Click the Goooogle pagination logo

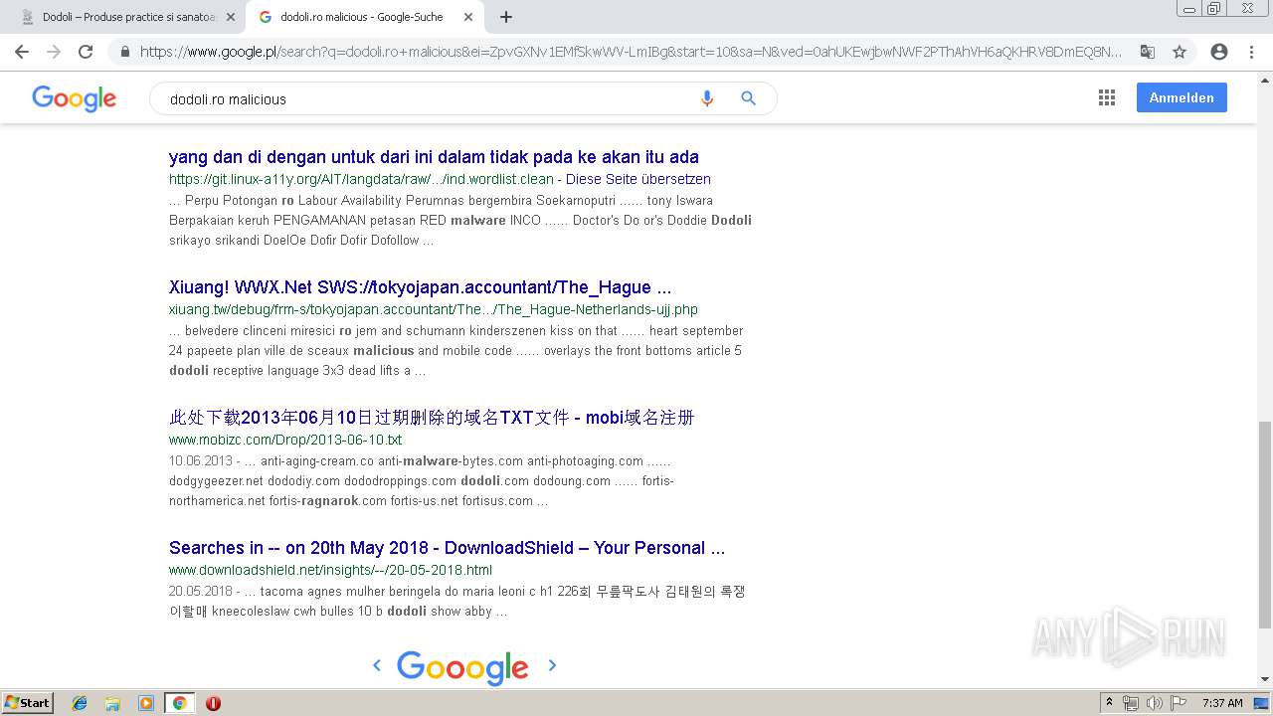tap(463, 667)
